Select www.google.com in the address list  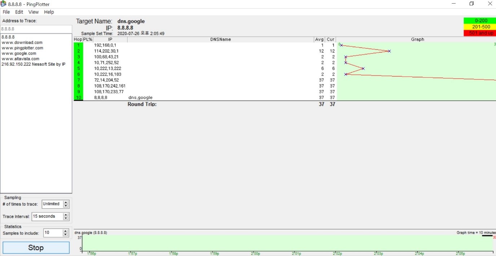[19, 53]
